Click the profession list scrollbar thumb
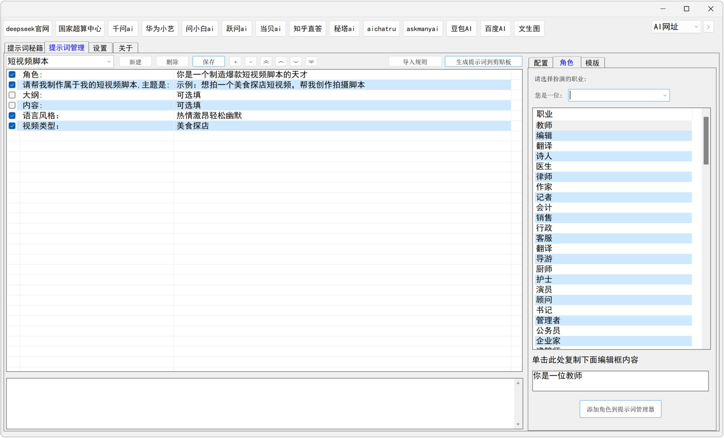Viewport: 724px width, 438px height. pos(706,141)
